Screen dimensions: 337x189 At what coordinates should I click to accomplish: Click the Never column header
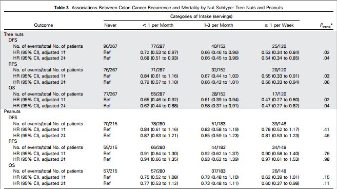(110, 25)
